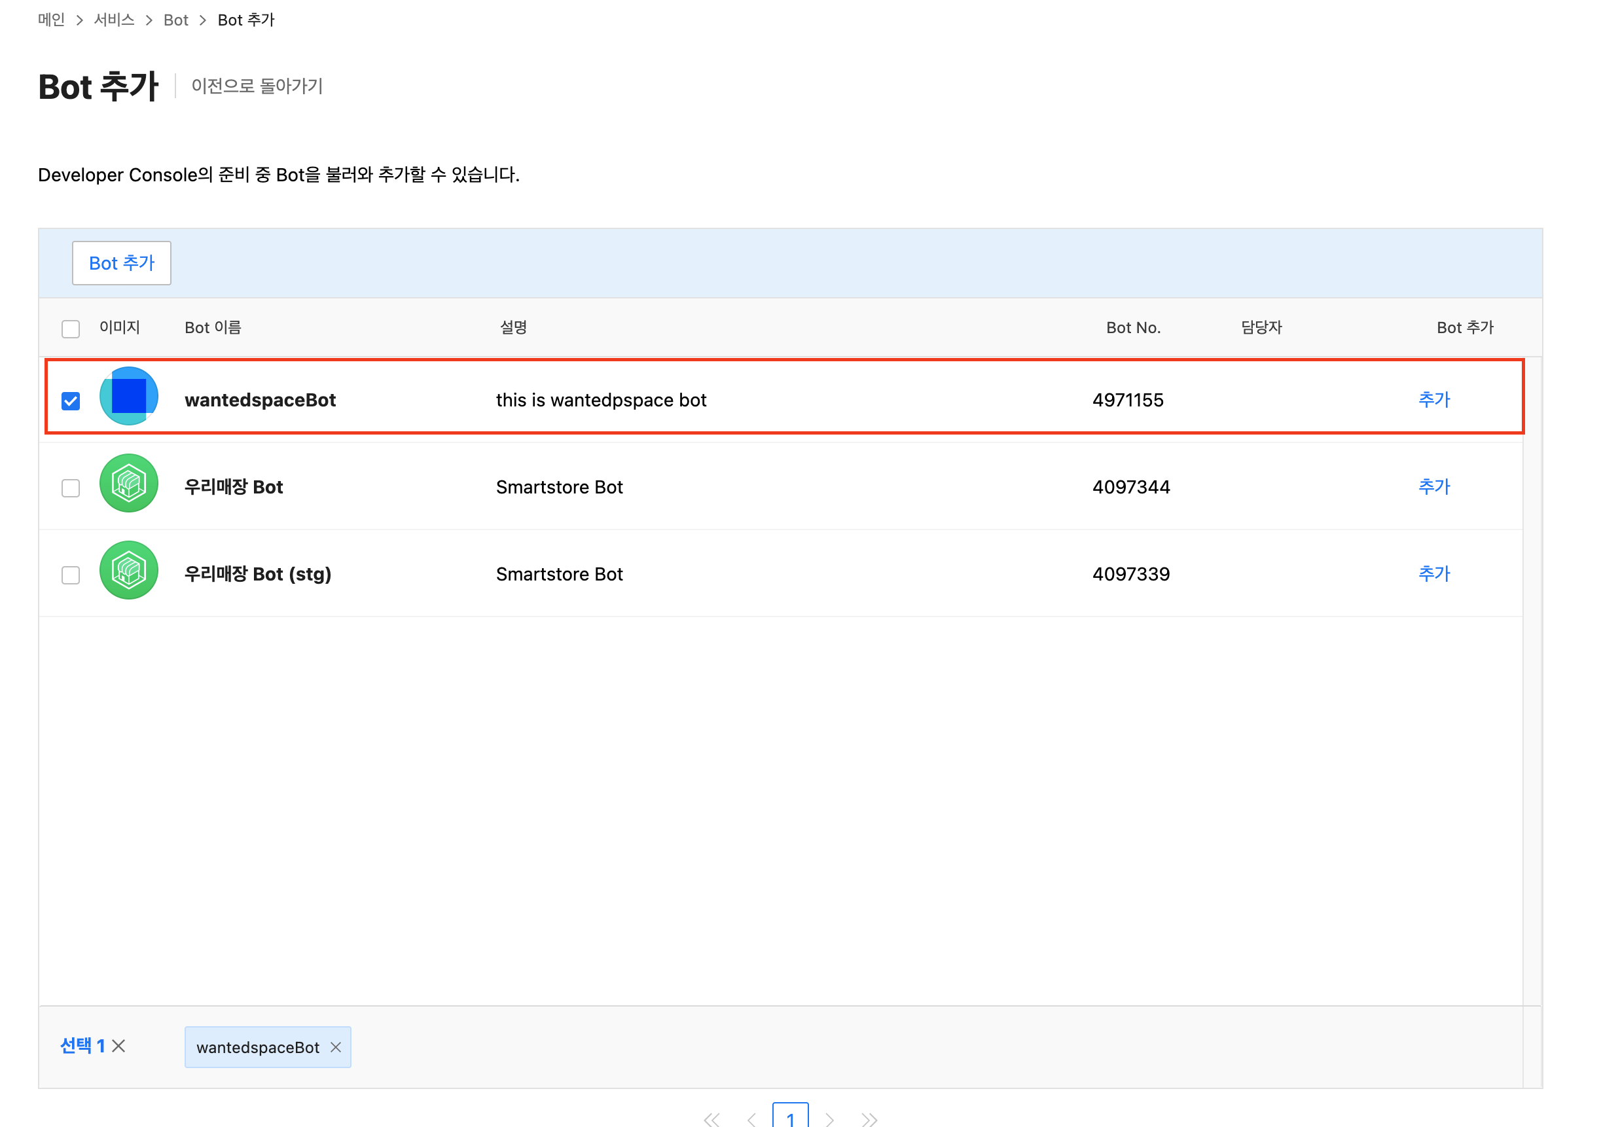This screenshot has width=1601, height=1127.
Task: Click the Bot 추가 button above table
Action: pyautogui.click(x=121, y=263)
